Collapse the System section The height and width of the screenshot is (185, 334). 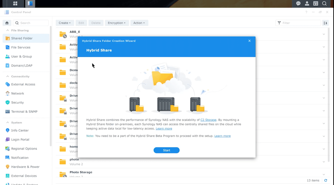[8, 123]
